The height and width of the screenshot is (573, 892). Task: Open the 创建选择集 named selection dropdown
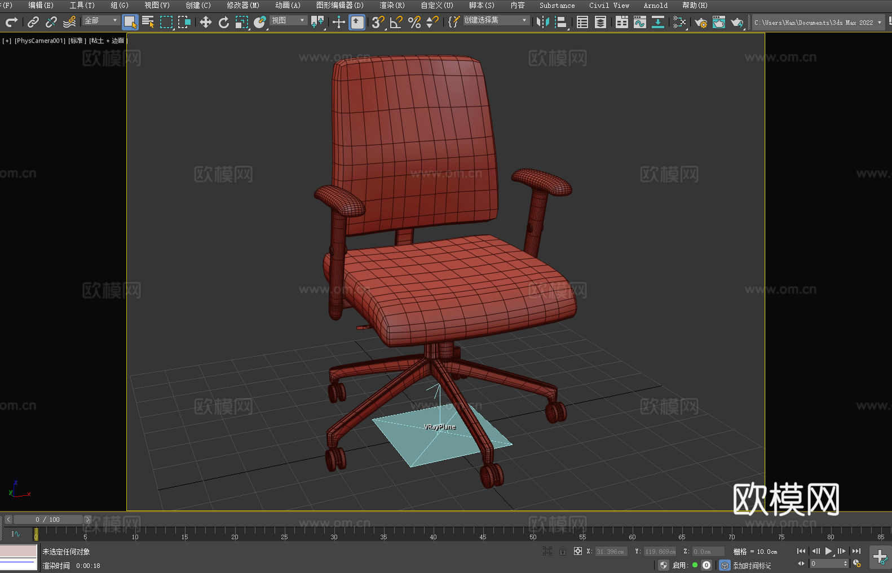click(496, 20)
